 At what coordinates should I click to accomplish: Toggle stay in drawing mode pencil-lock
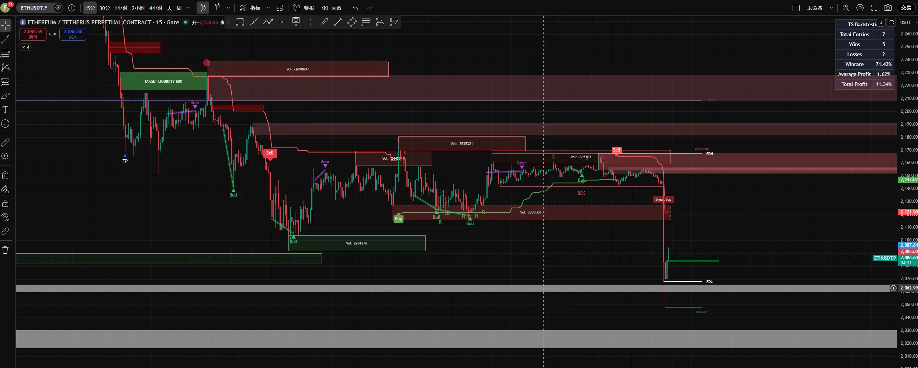[6, 189]
